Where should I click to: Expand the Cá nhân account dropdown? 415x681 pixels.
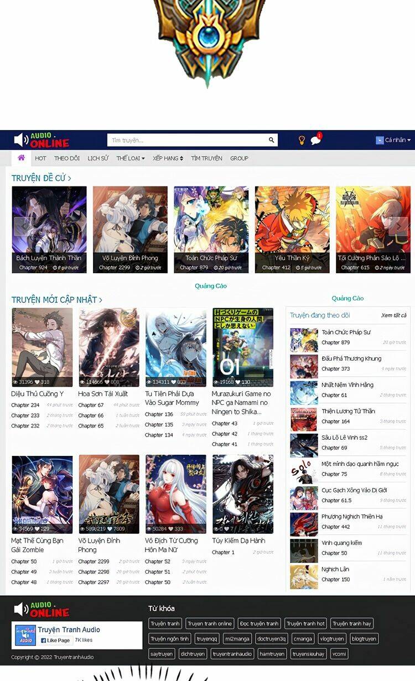(393, 141)
